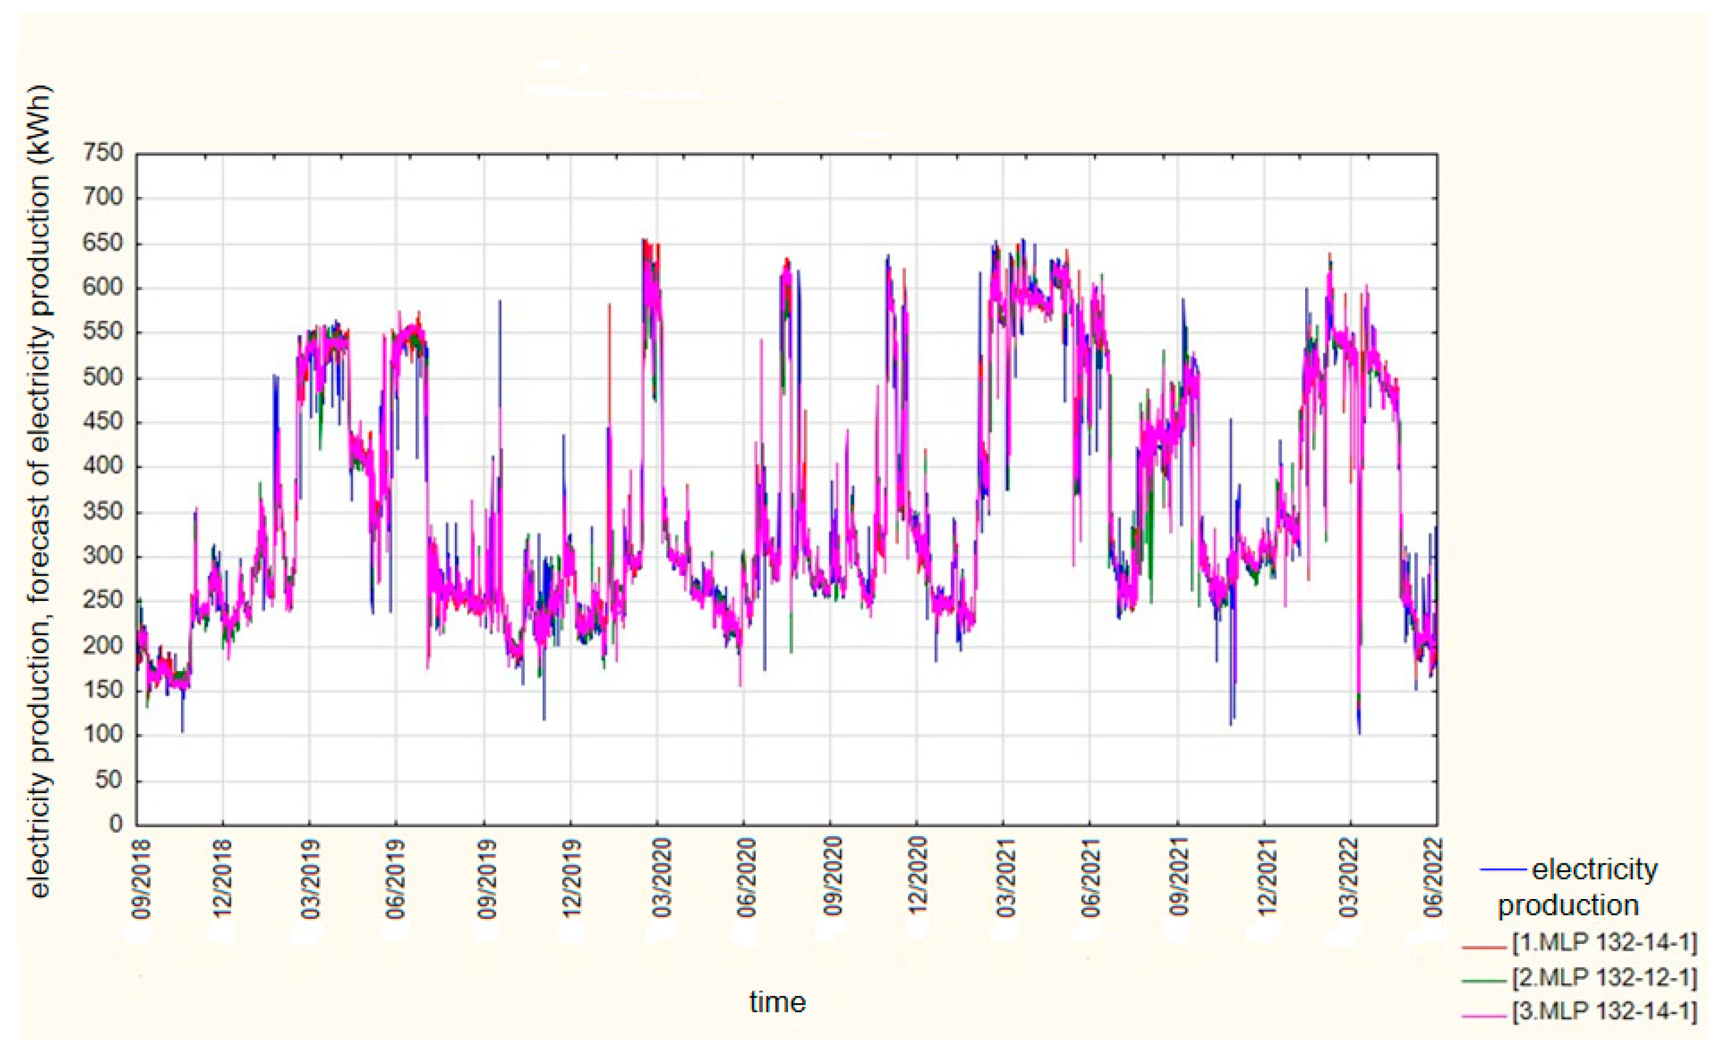Click the 03/2020 x-axis date label

[661, 878]
